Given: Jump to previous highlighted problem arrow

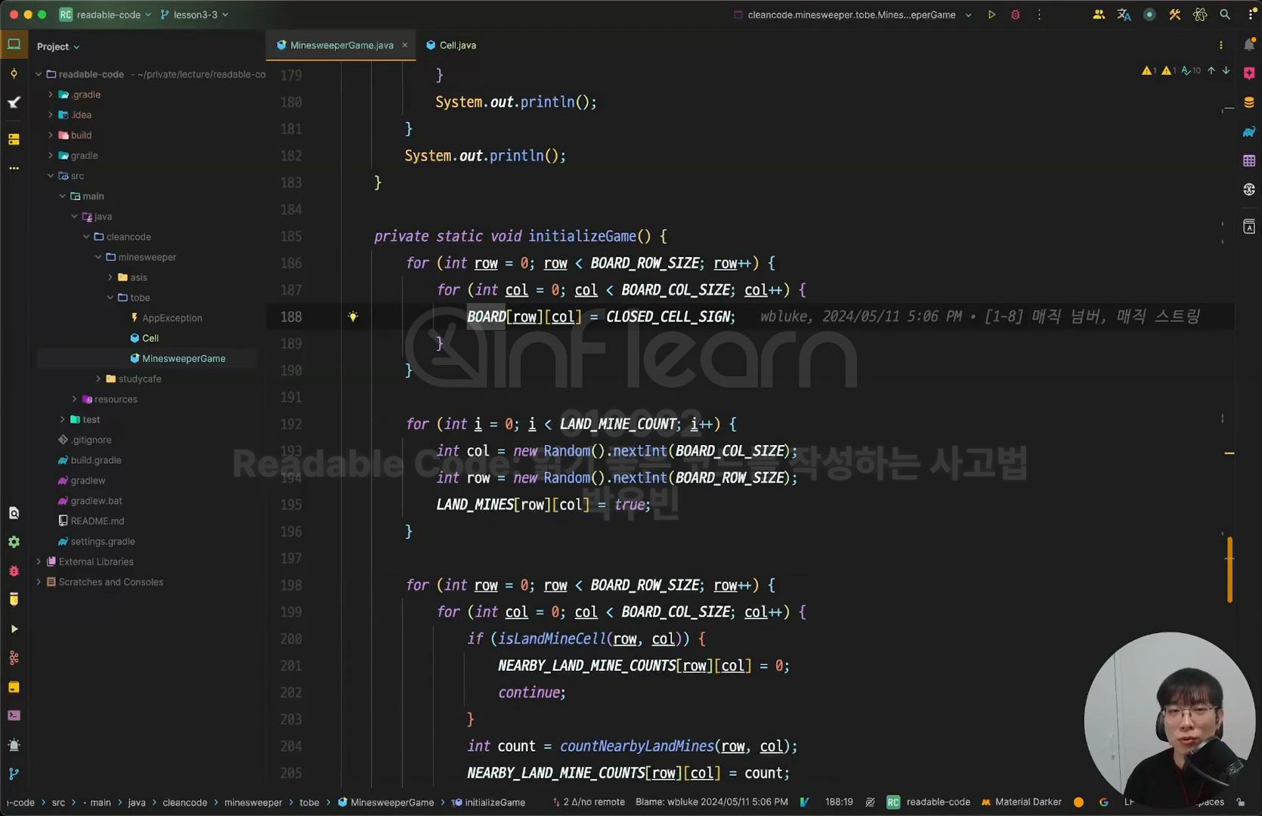Looking at the screenshot, I should [1211, 70].
